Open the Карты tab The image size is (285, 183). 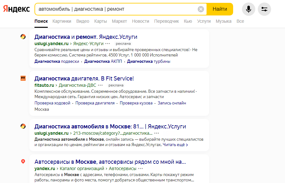pyautogui.click(x=101, y=21)
